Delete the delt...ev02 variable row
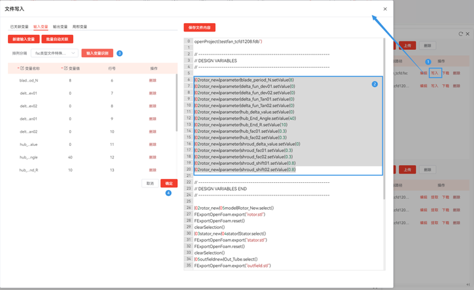Viewport: 474px width, 290px height. pyautogui.click(x=153, y=106)
